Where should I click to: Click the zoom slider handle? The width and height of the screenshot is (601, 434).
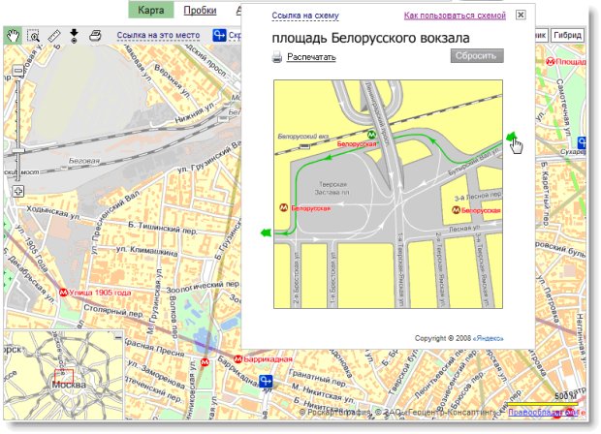tap(18, 151)
